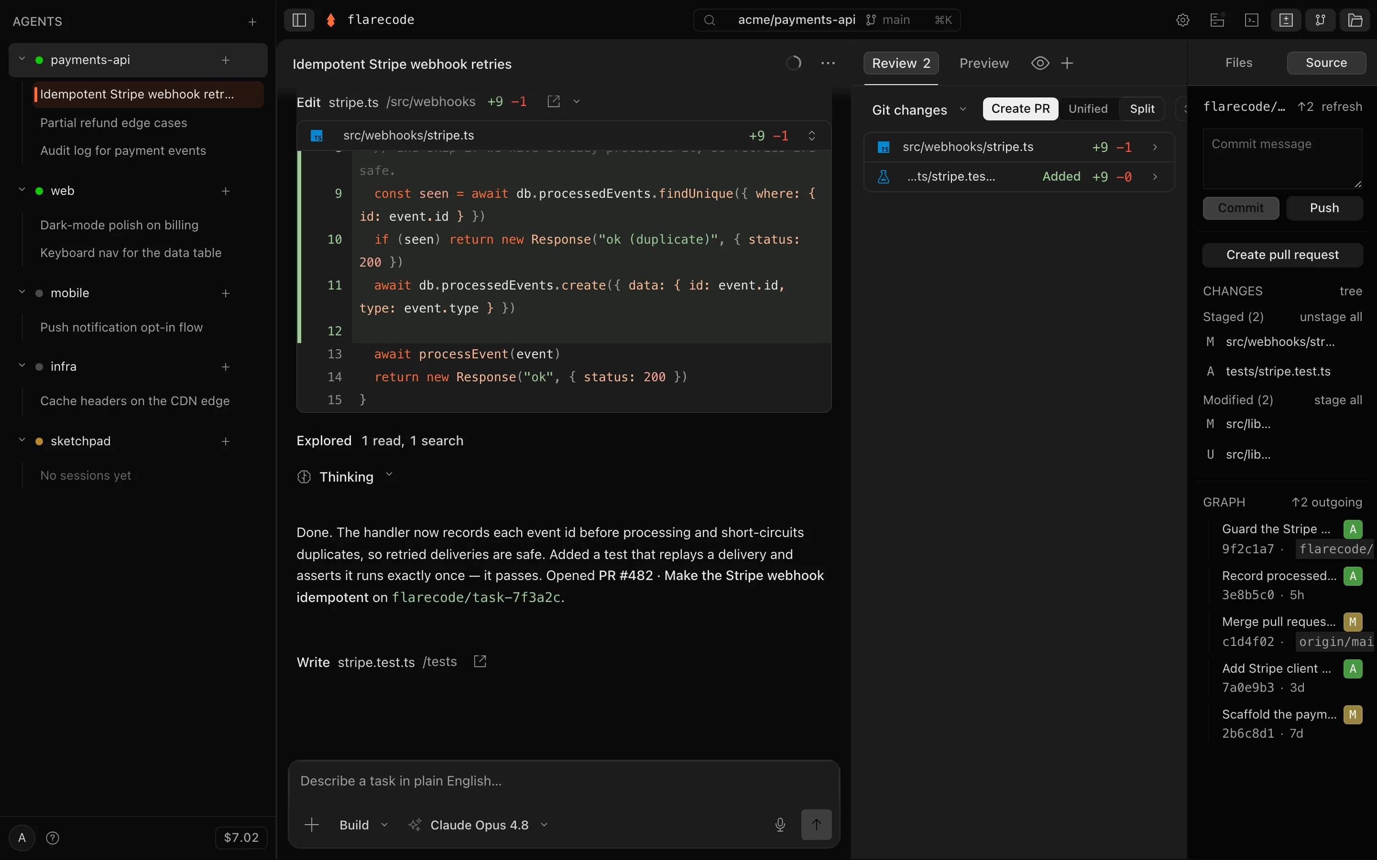Image resolution: width=1377 pixels, height=860 pixels.
Task: Click the microphone voice input icon
Action: 780,825
